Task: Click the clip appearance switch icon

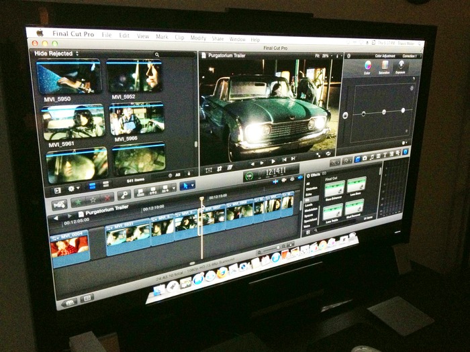Action: [189, 173]
